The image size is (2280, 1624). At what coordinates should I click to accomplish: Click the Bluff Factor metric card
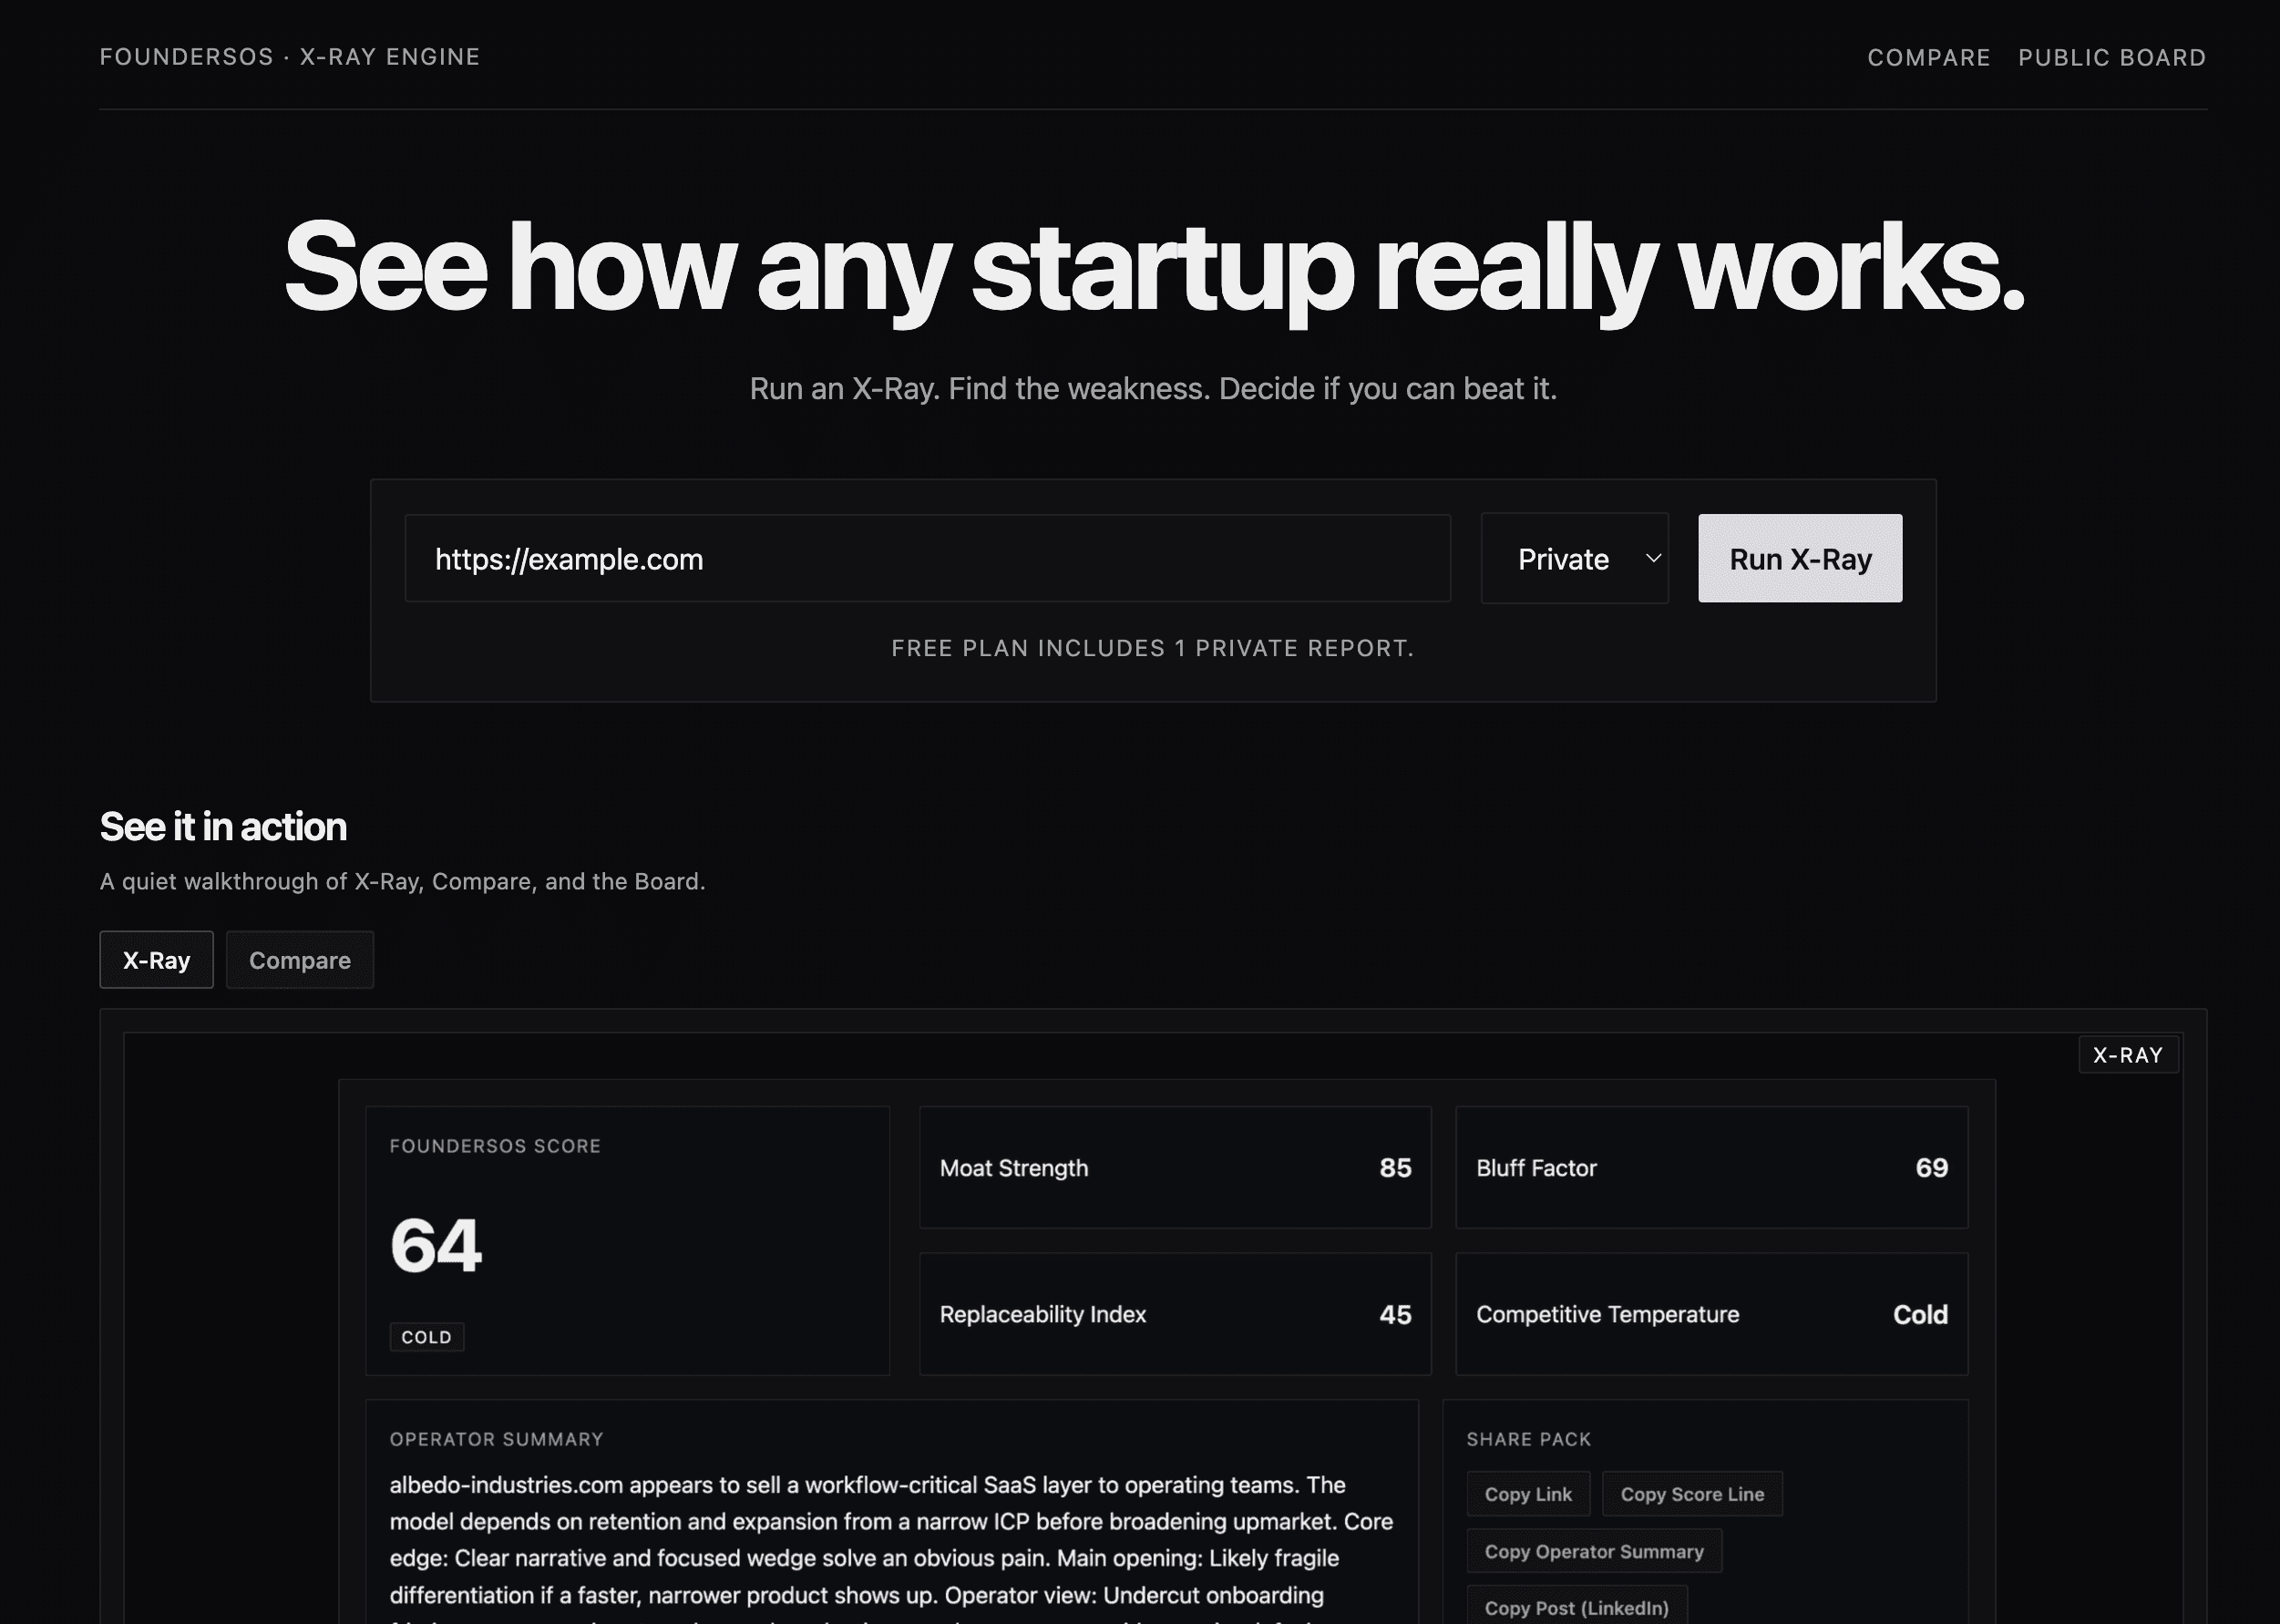coord(1712,1168)
